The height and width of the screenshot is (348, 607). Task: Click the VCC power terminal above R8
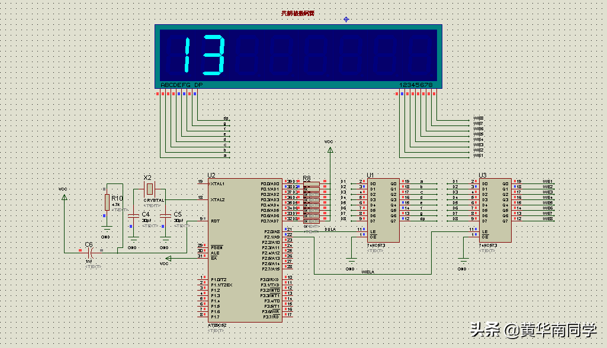330,149
